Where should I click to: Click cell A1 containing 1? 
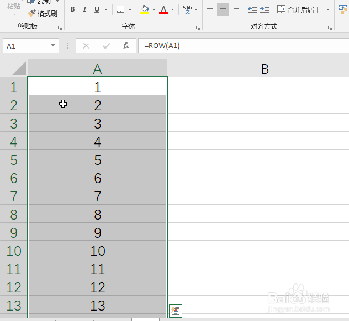(x=97, y=87)
